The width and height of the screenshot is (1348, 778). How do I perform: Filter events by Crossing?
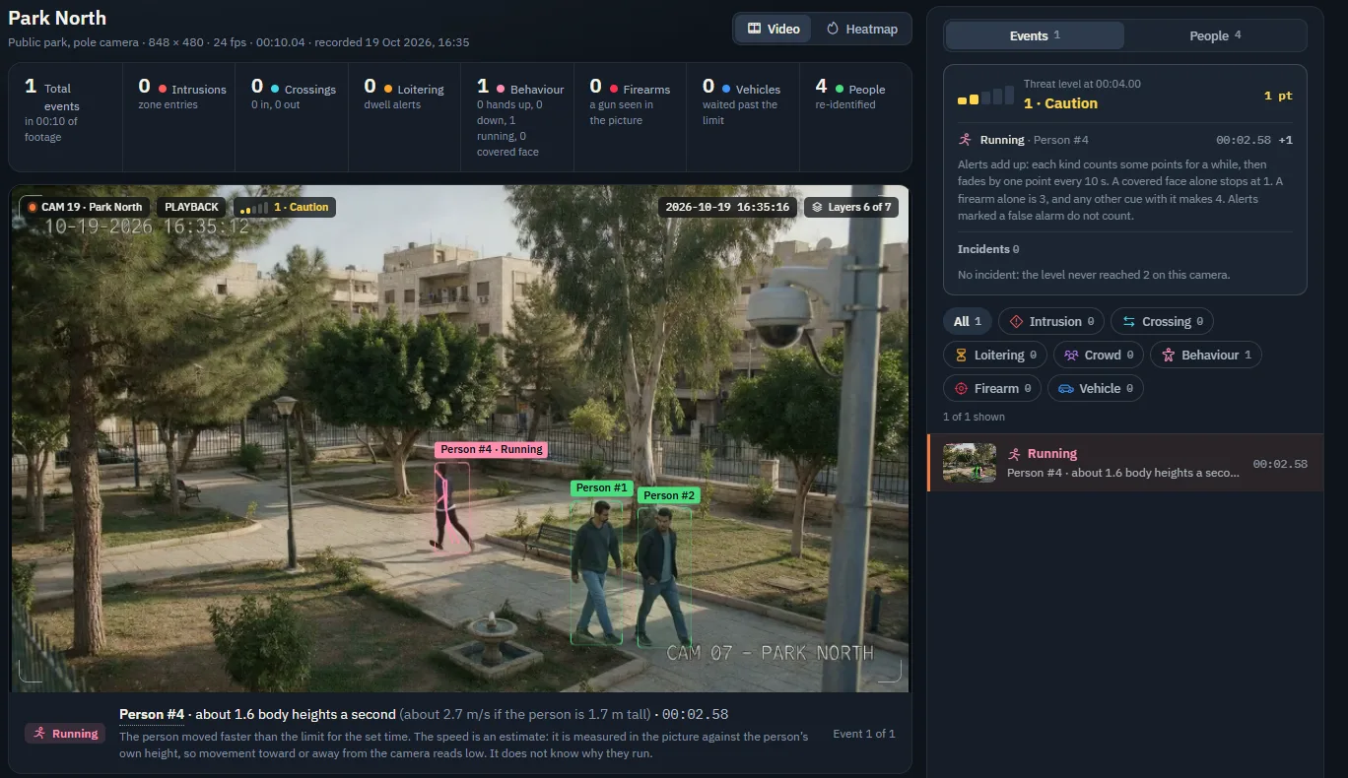click(x=1162, y=321)
